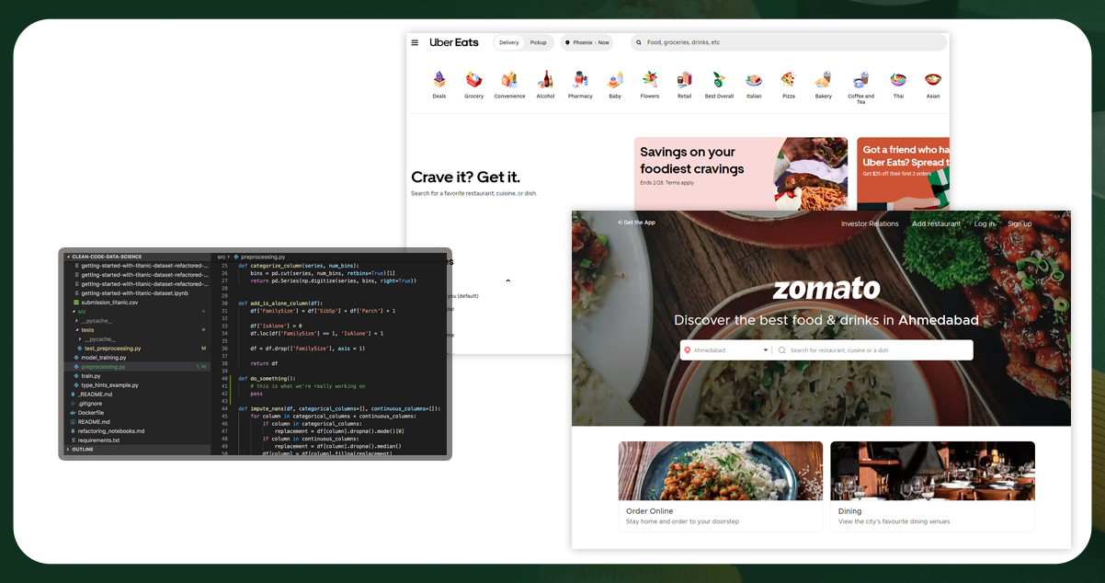
Task: Open the Thai cuisine category icon
Action: point(898,83)
